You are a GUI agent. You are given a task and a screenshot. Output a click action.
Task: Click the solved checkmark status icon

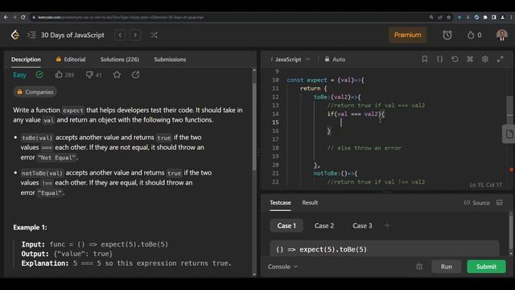[39, 75]
